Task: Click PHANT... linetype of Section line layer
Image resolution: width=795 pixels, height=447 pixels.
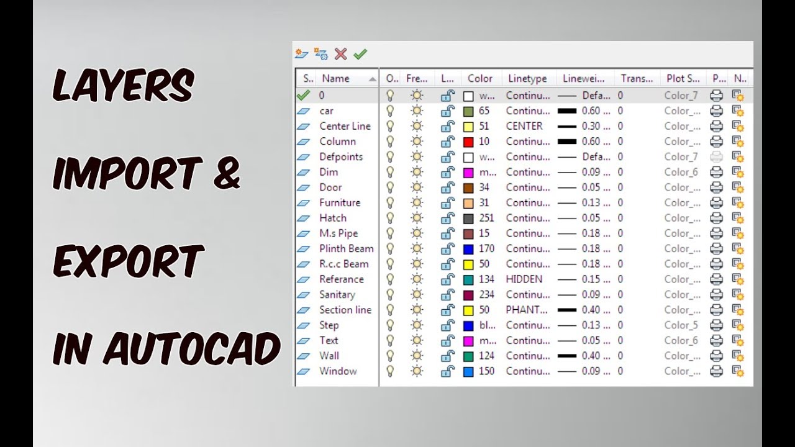Action: point(527,310)
